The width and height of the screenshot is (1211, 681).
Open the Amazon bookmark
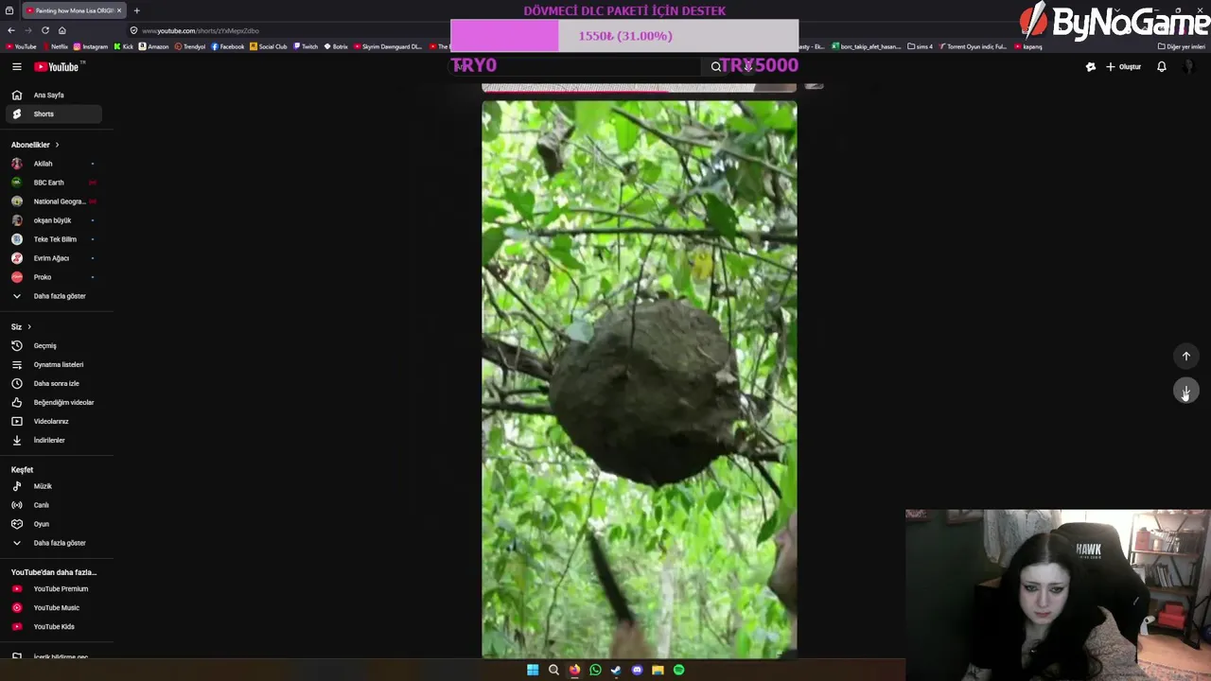pyautogui.click(x=154, y=46)
